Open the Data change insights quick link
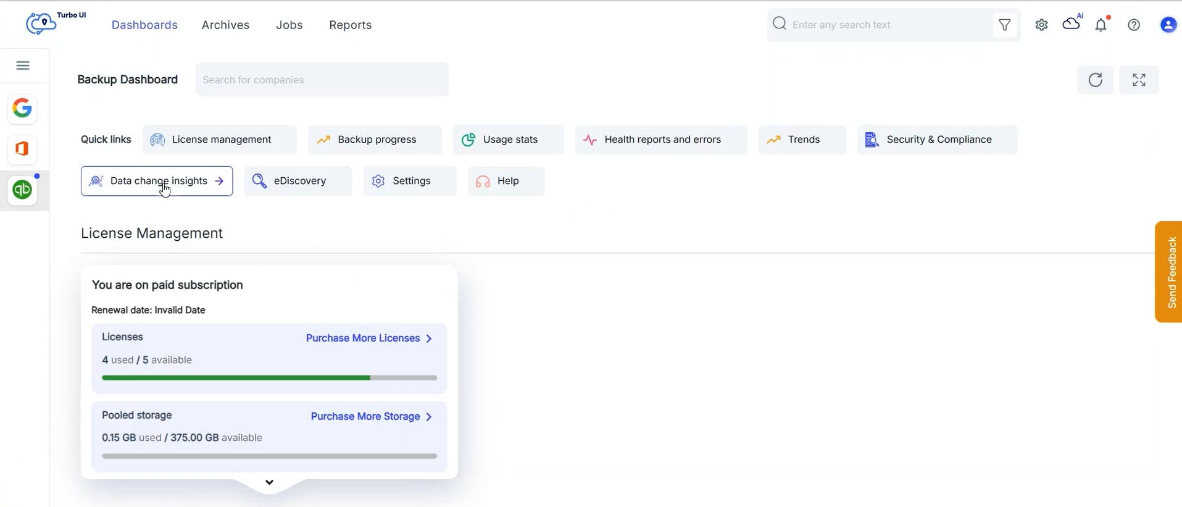This screenshot has height=507, width=1182. (157, 181)
